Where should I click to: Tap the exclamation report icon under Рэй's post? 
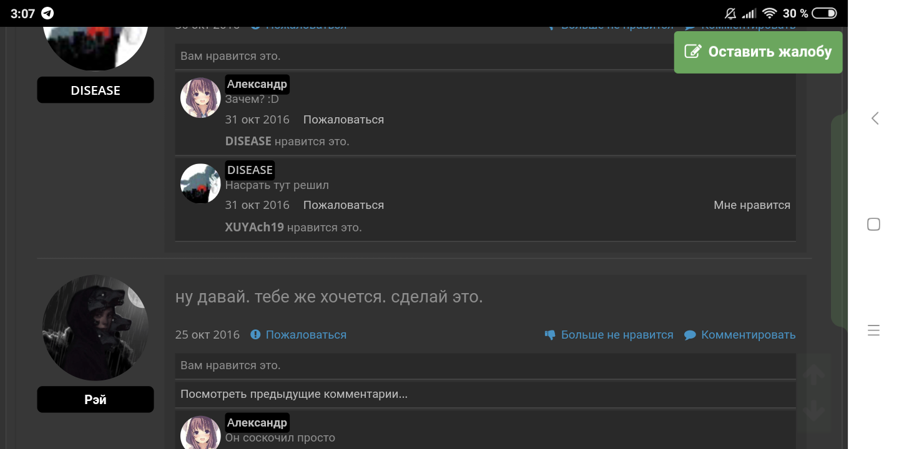[255, 335]
